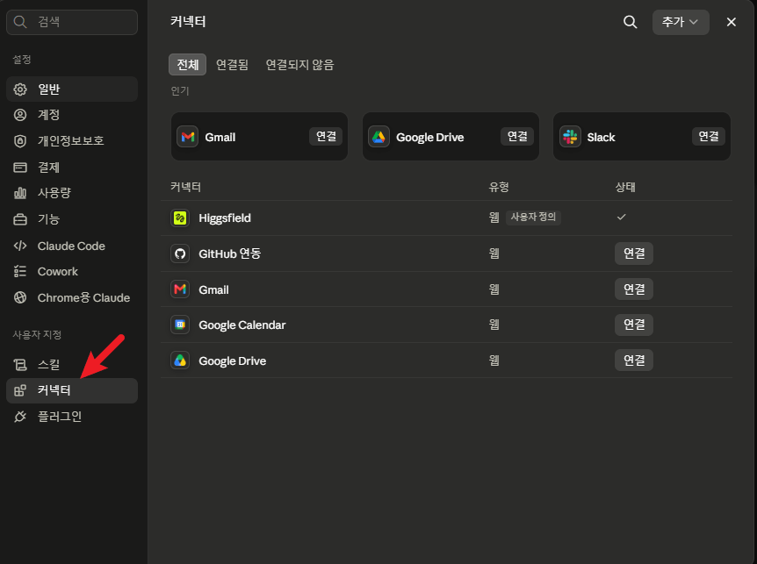Click the magnifier icon beside 추가
Viewport: 757px width, 564px height.
(x=630, y=22)
